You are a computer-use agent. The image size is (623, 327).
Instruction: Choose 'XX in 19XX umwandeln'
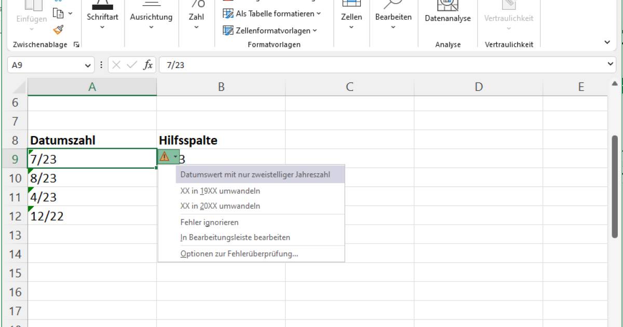coord(220,190)
